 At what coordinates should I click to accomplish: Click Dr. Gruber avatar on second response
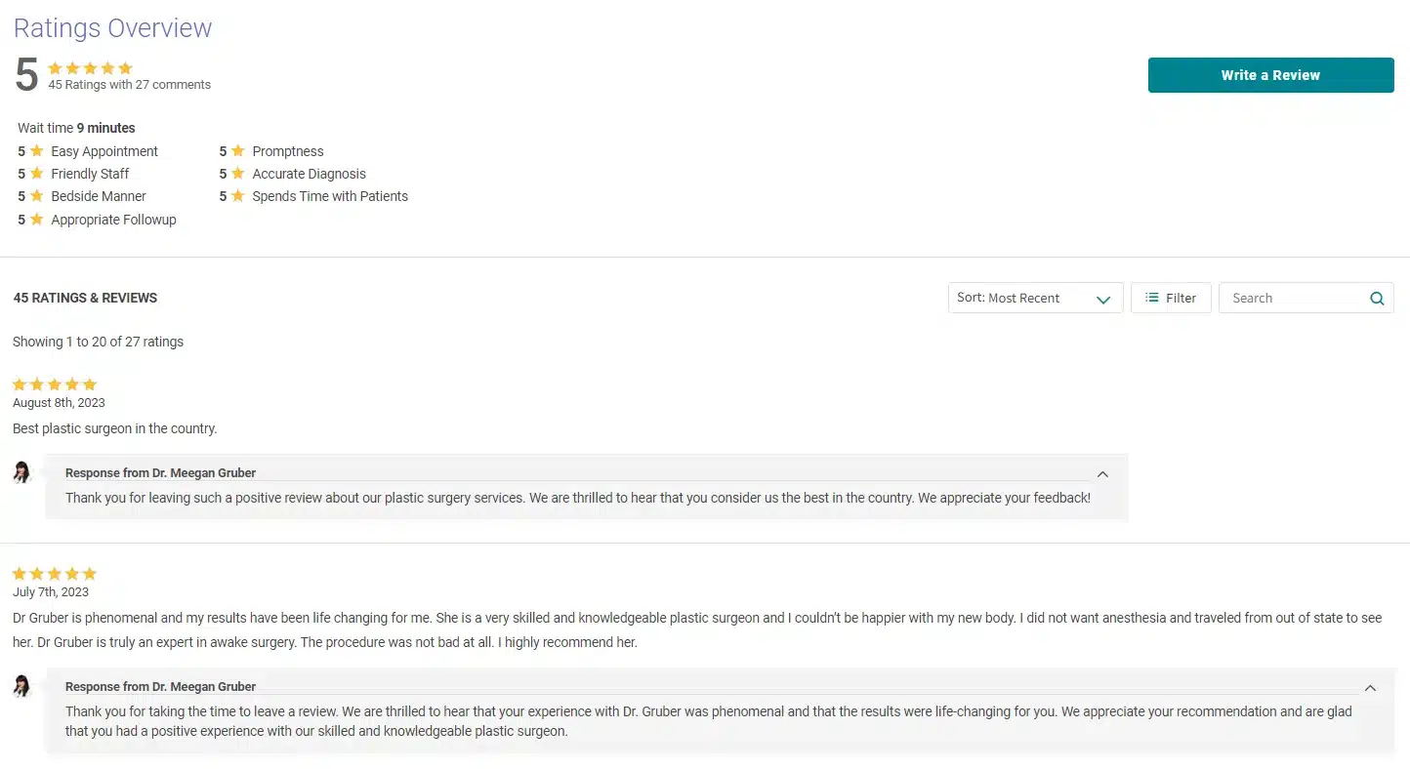[22, 686]
